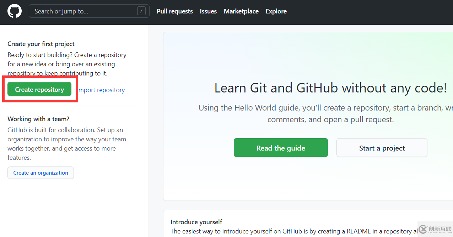Image resolution: width=453 pixels, height=237 pixels.
Task: Open GitHub home via Octocat logo
Action: point(15,11)
